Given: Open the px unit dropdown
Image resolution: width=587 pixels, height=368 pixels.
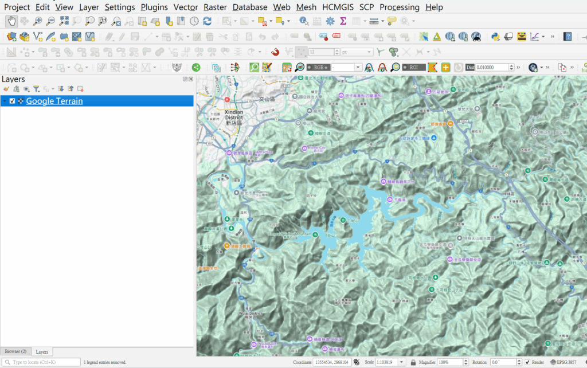Looking at the screenshot, I should [357, 52].
